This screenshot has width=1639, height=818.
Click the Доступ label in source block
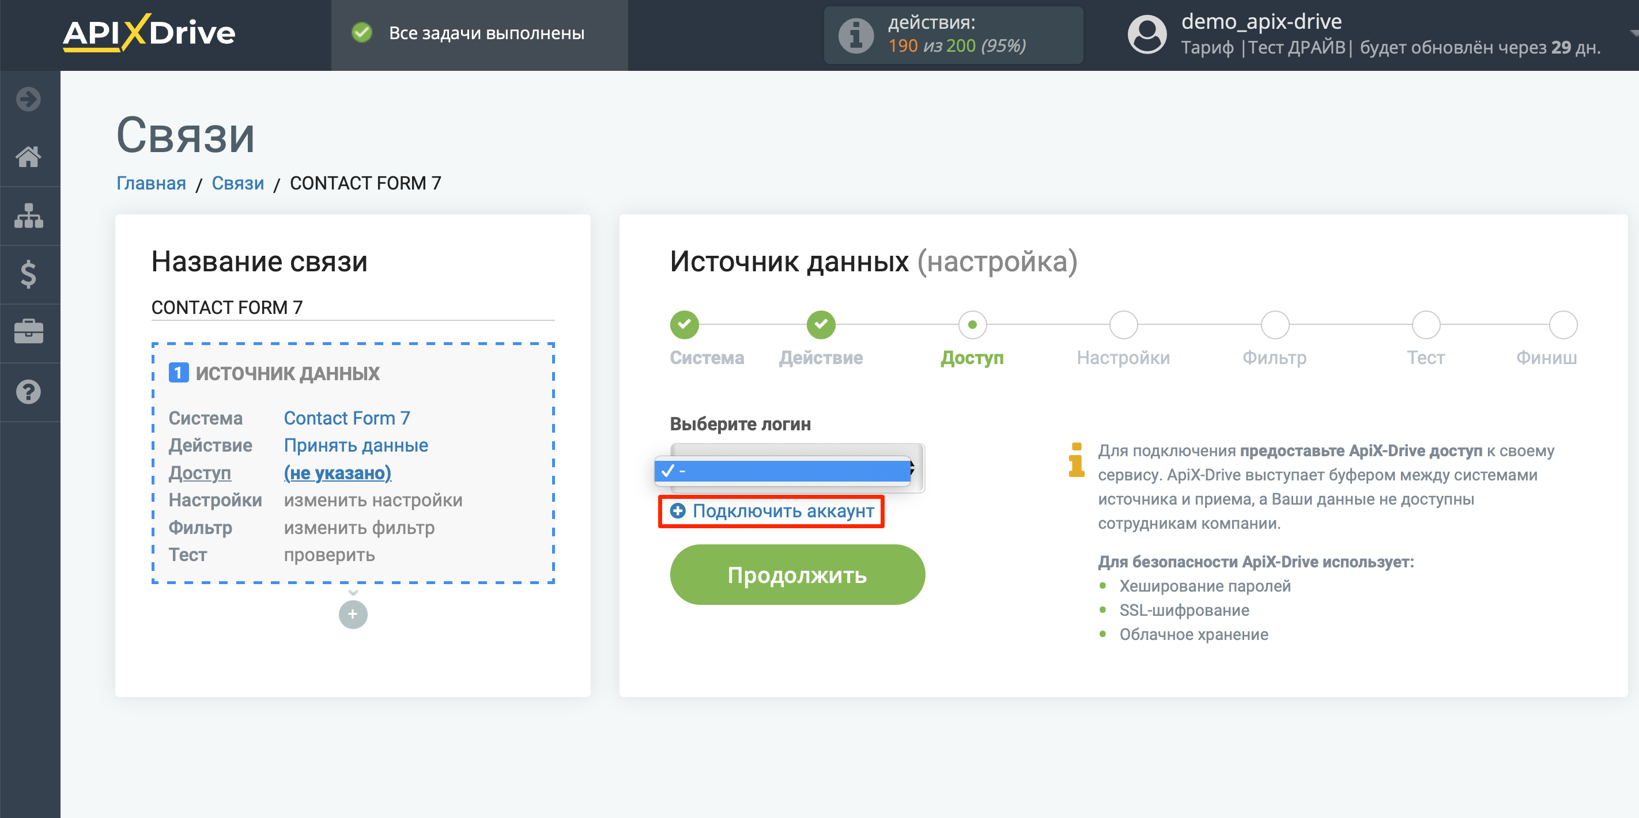[x=200, y=472]
